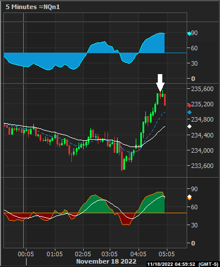Click the 01:05 time axis label
This screenshot has width=220, height=267.
(54, 254)
